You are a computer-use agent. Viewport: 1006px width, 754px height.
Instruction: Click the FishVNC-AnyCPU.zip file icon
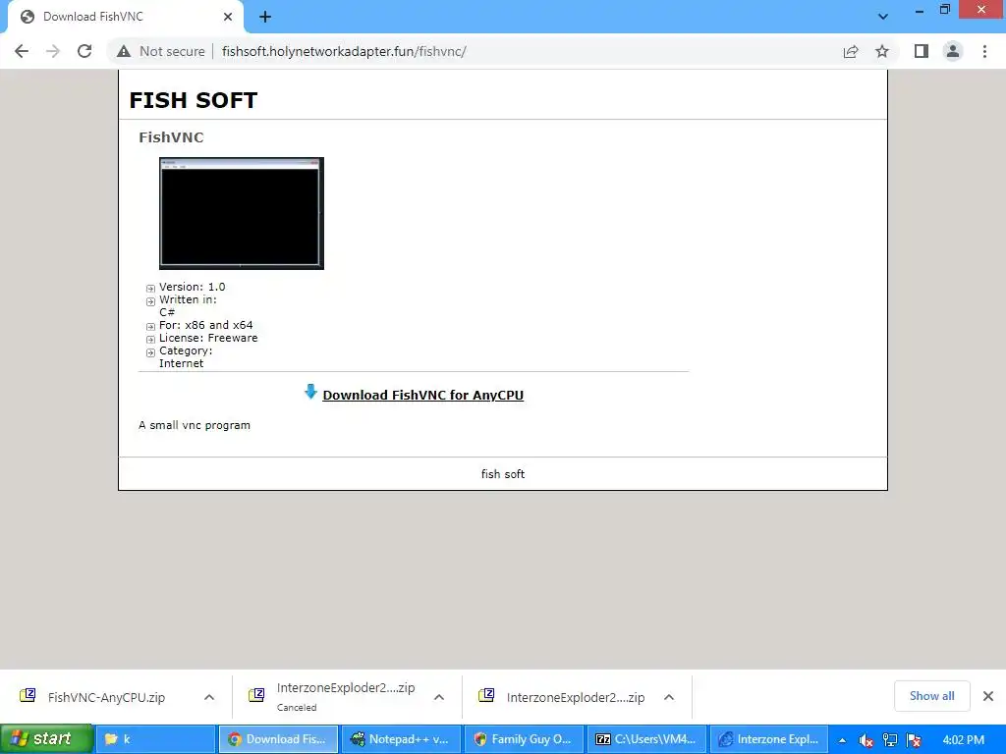[28, 695]
